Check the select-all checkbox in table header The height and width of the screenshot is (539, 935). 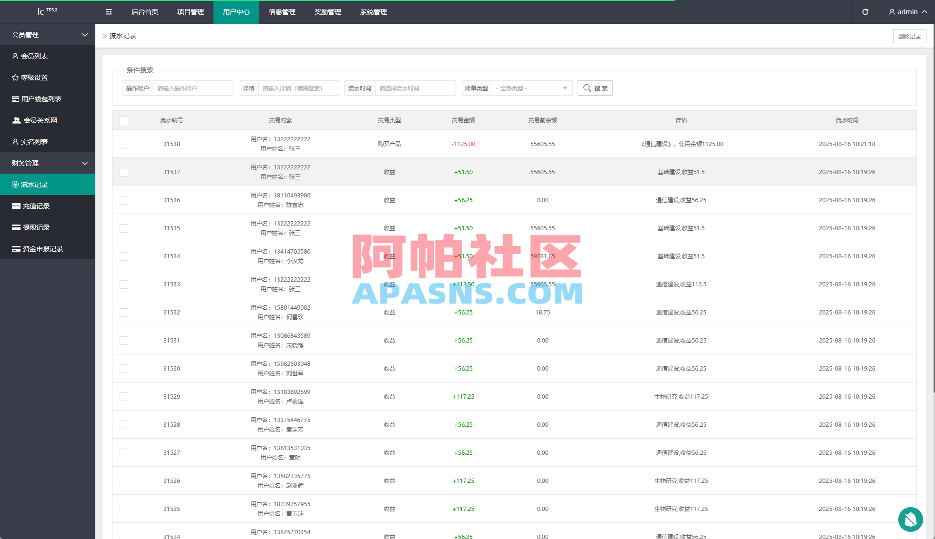(x=124, y=120)
